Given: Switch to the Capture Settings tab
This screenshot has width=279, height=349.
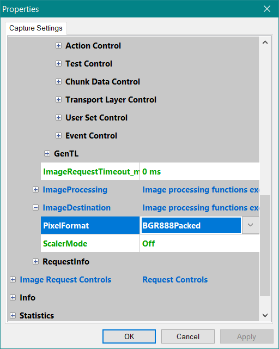Looking at the screenshot, I should tap(36, 28).
